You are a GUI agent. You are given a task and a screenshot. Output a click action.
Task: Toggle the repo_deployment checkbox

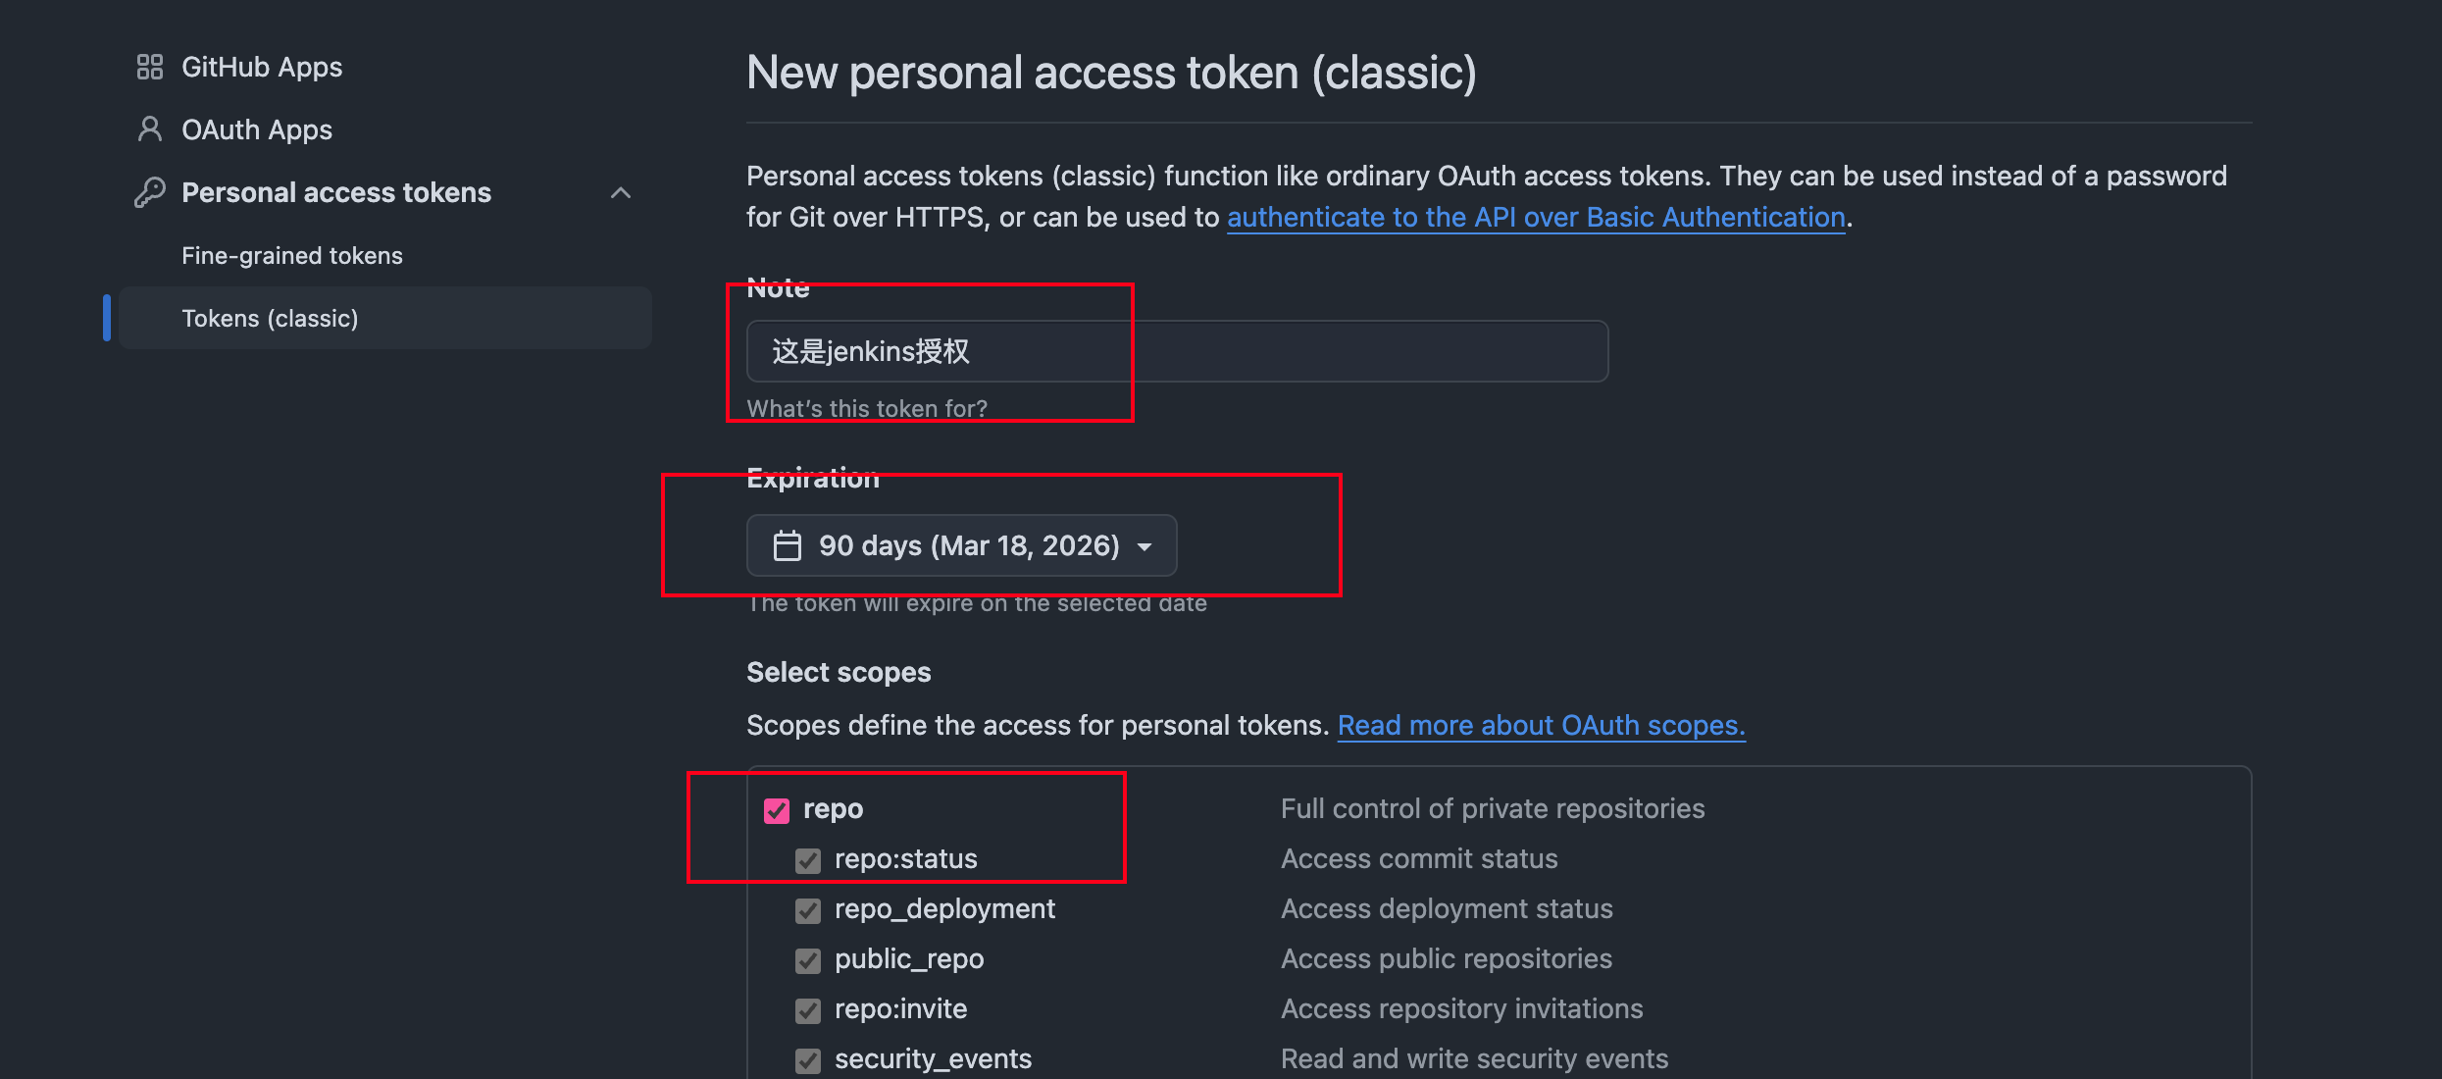click(808, 910)
